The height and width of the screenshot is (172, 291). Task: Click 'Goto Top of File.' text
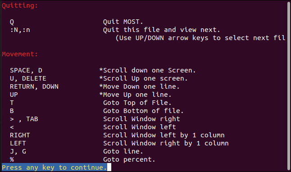(x=137, y=103)
